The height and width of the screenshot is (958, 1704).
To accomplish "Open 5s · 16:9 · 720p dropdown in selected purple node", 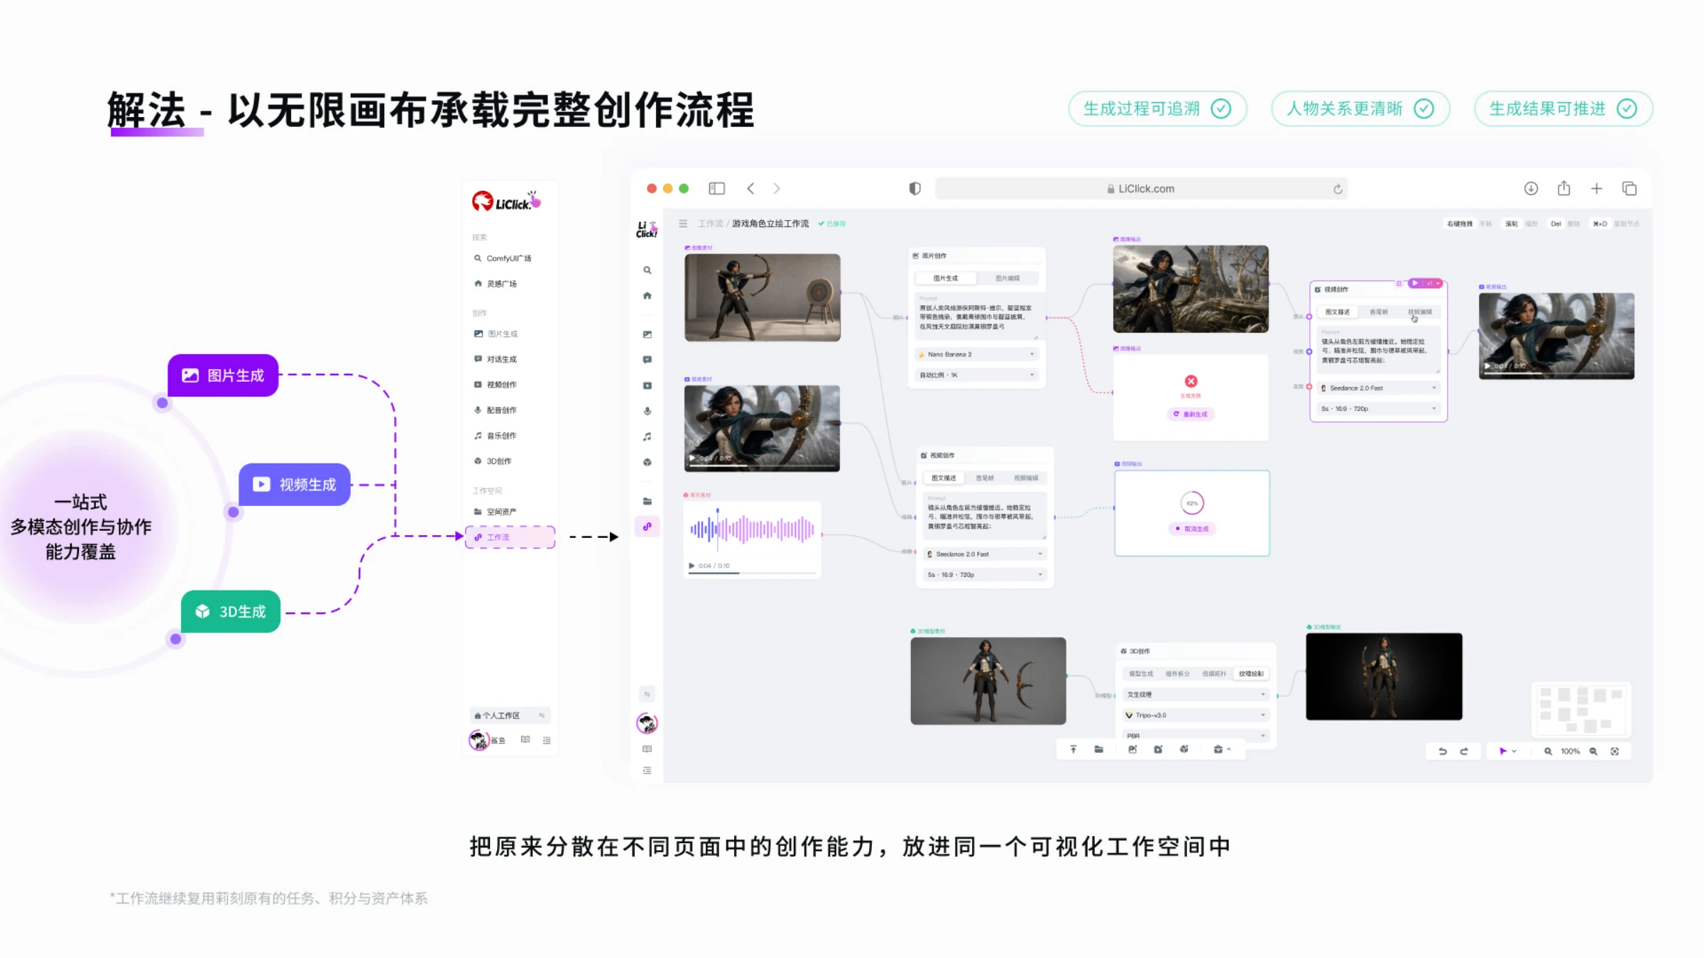I will [x=1379, y=409].
